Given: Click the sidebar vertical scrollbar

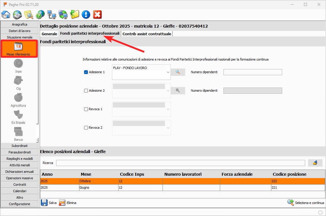Looking at the screenshot, I should point(37,88).
